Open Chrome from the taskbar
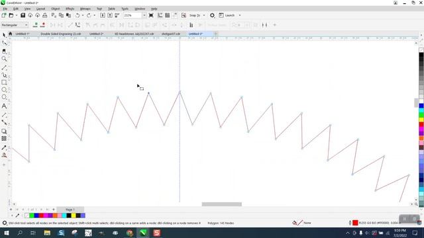The width and height of the screenshot is (424, 238). point(130,233)
